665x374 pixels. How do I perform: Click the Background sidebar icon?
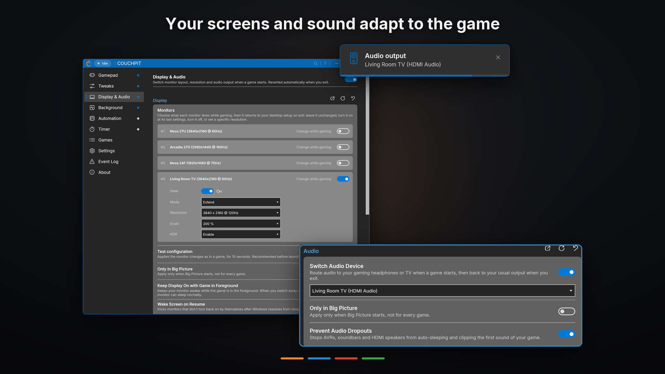92,108
